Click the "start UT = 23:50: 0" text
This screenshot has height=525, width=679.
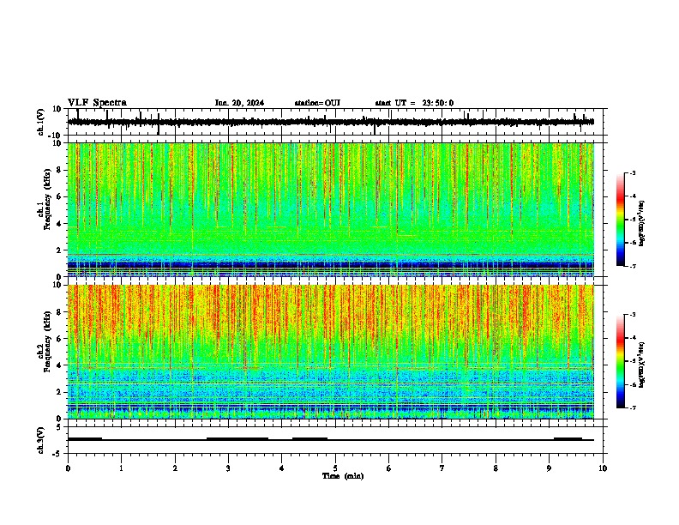click(414, 103)
